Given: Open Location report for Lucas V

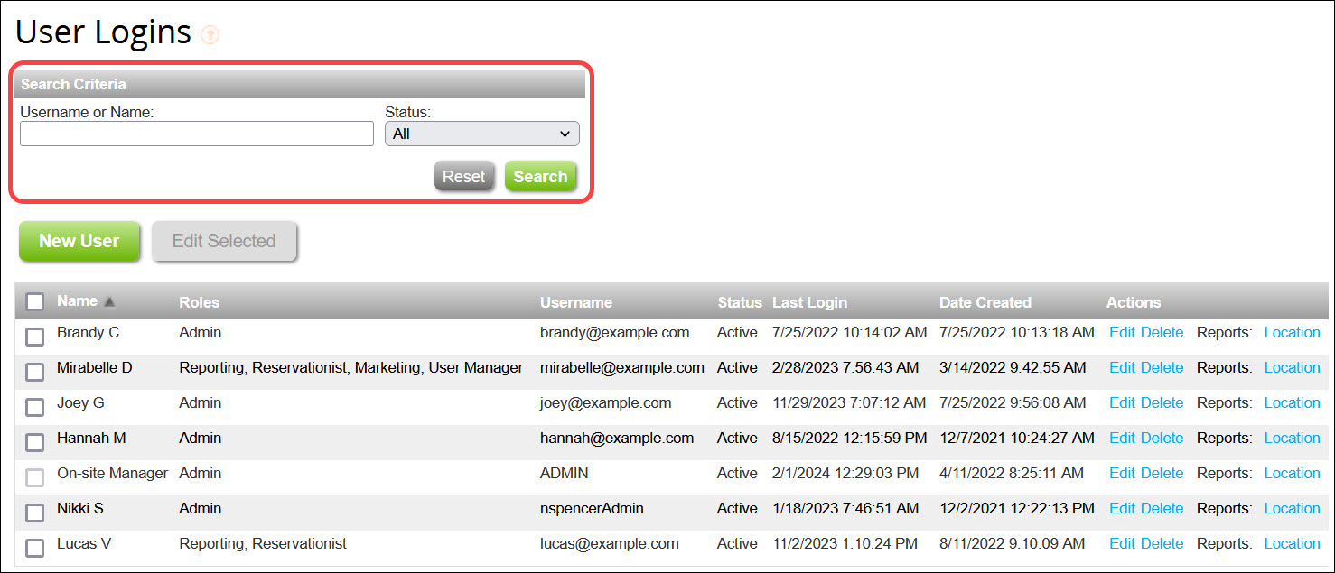Looking at the screenshot, I should 1292,543.
